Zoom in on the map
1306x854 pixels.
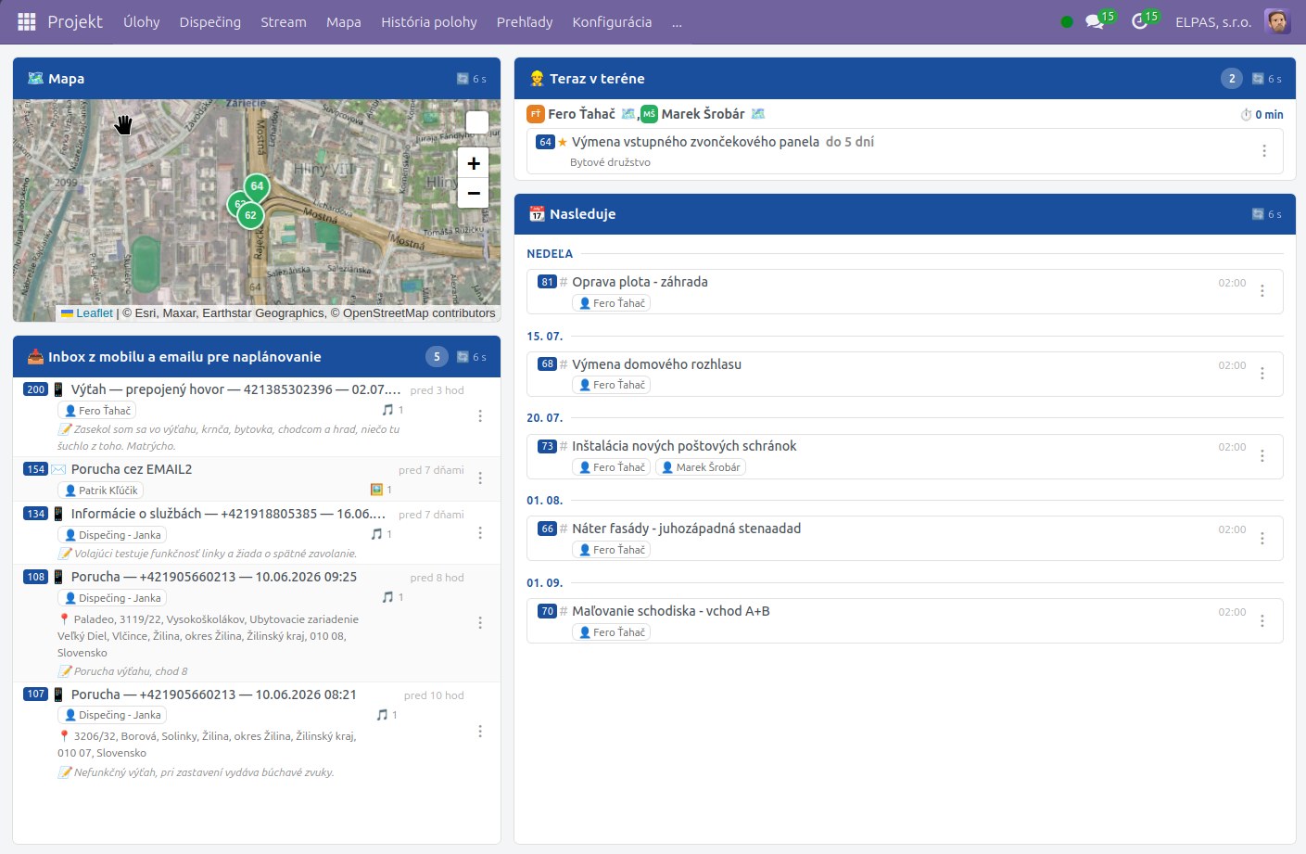[474, 163]
